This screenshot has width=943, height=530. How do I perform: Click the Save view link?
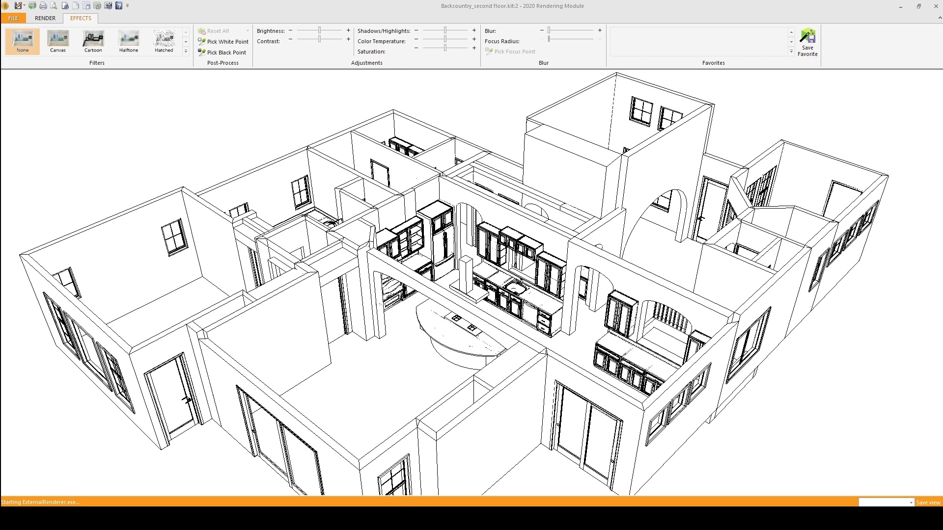(x=928, y=503)
